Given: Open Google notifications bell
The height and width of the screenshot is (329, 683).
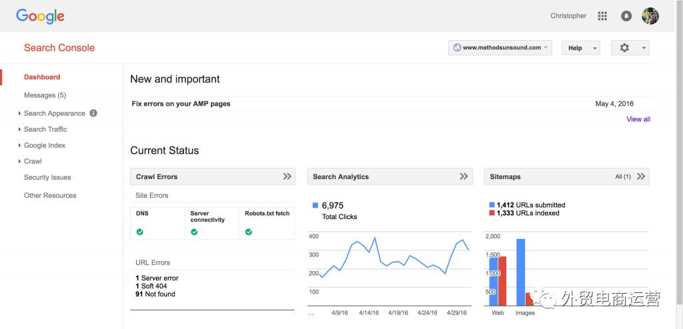Looking at the screenshot, I should coord(626,16).
